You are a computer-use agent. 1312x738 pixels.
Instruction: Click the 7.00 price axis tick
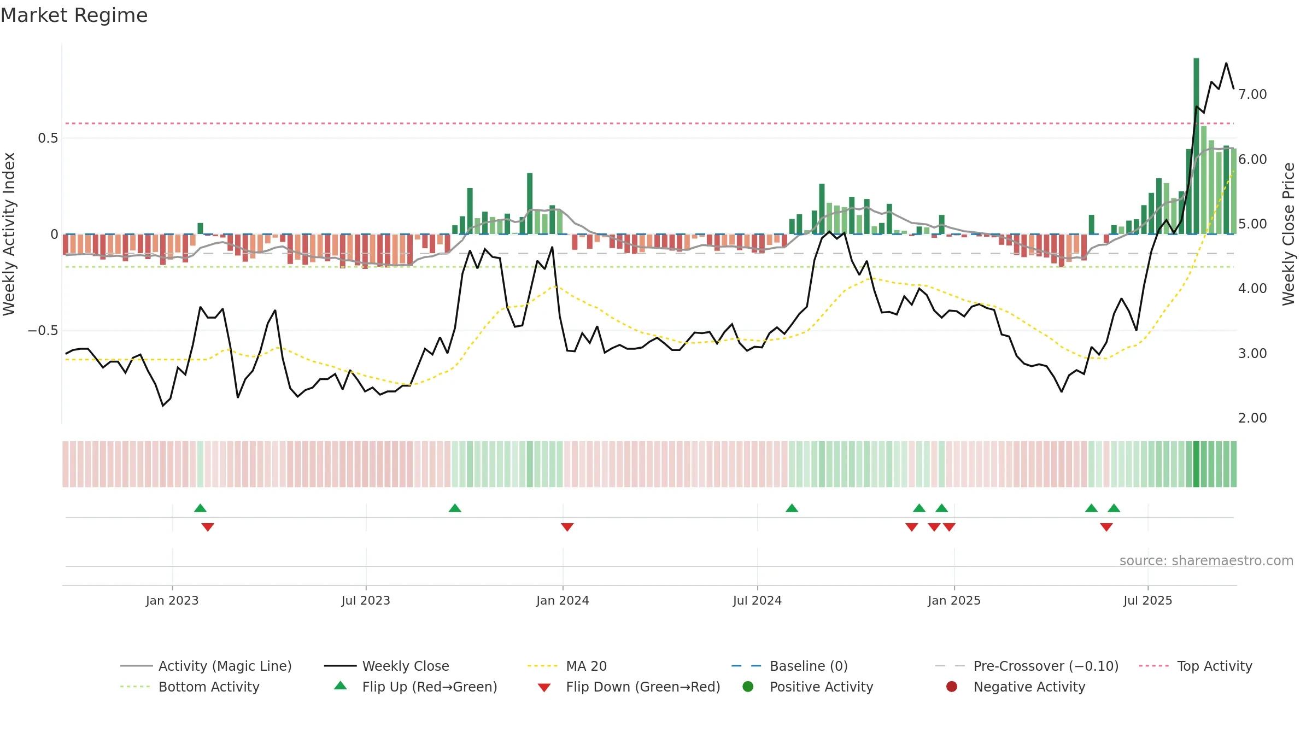click(x=1252, y=95)
